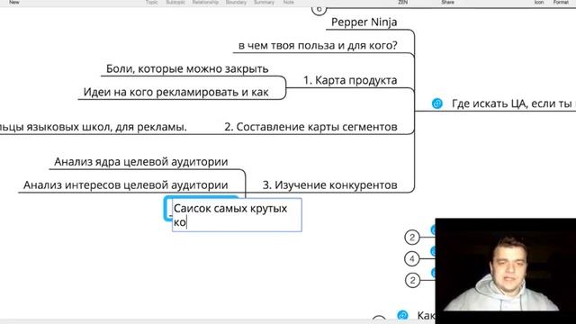
Task: Add a Subtopic from the toolbar
Action: point(175,2)
